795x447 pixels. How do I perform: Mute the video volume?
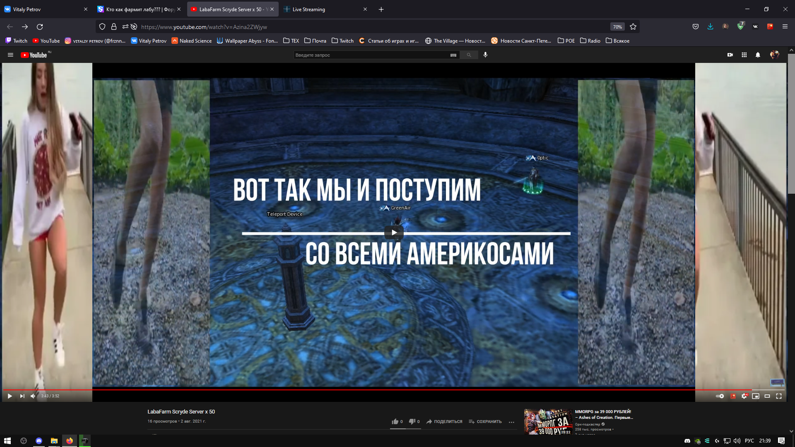33,396
